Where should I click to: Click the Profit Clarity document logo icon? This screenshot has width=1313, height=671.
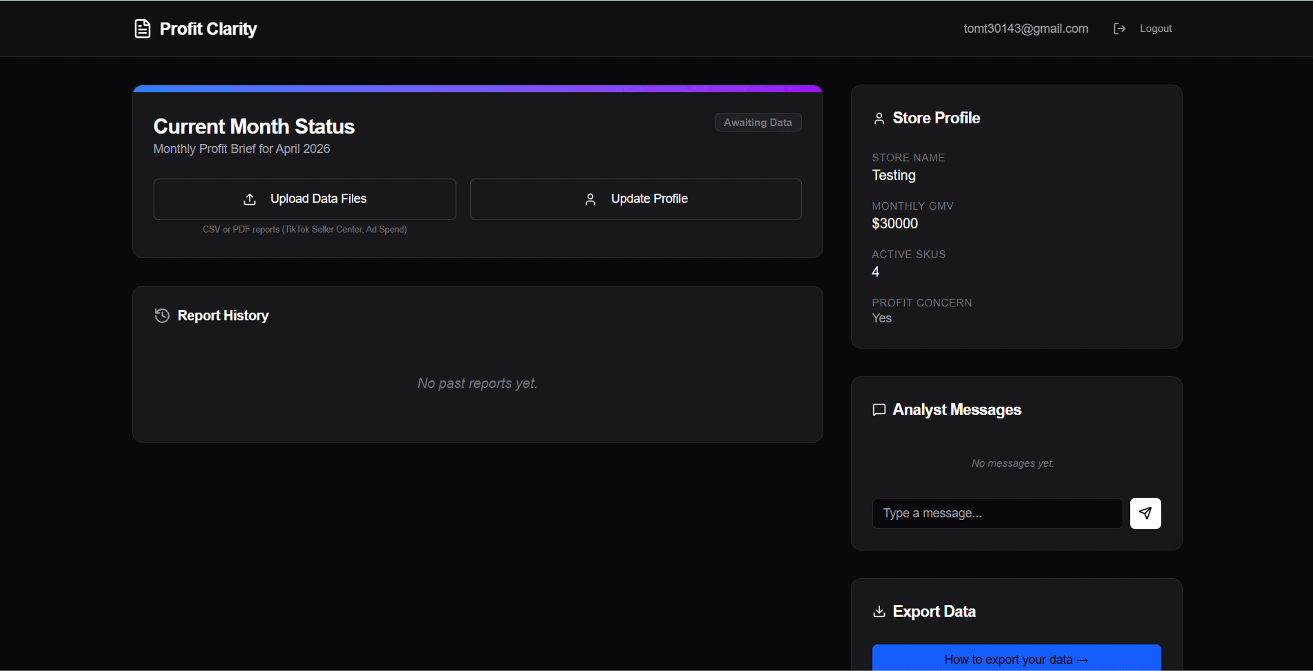pos(142,29)
